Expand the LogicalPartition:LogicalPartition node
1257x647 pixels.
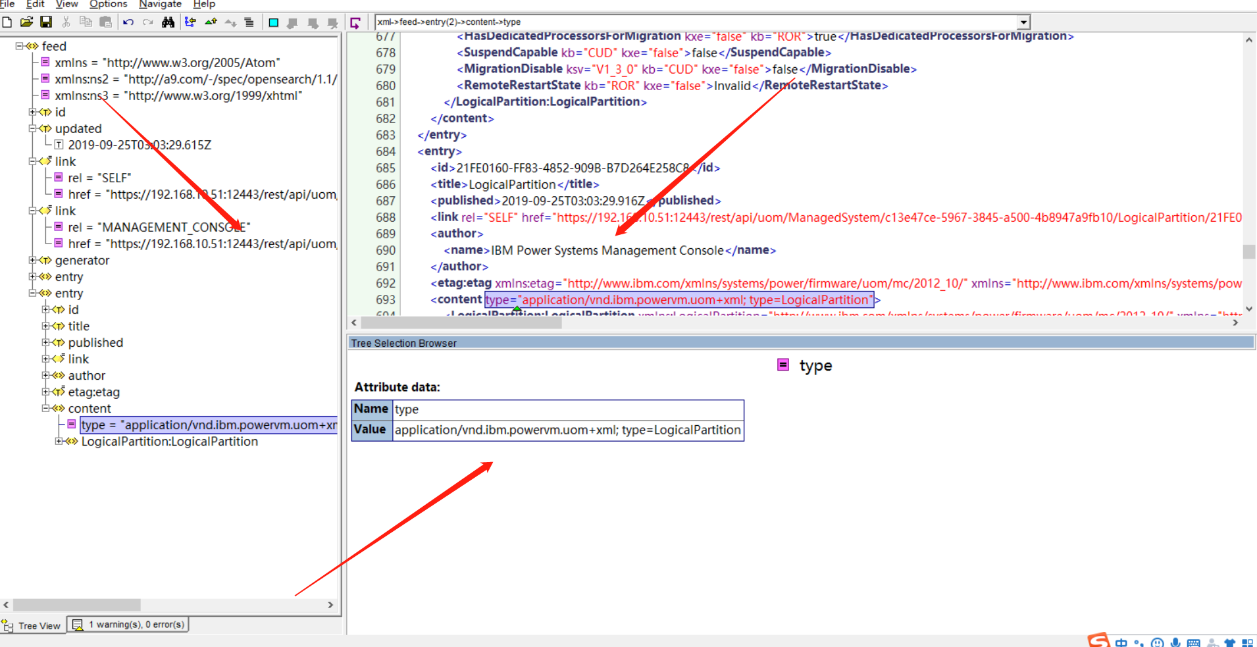point(59,441)
